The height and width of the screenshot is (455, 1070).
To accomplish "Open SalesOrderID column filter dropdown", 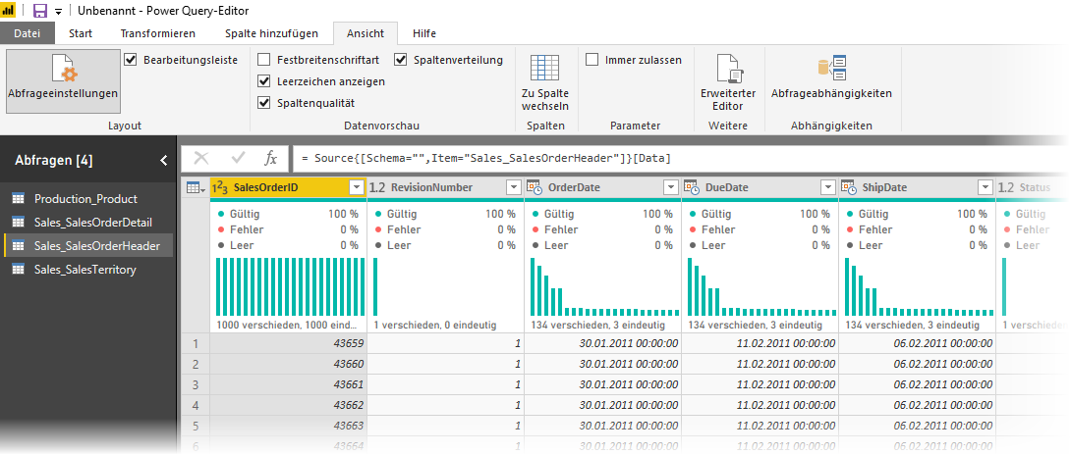I will click(x=357, y=187).
